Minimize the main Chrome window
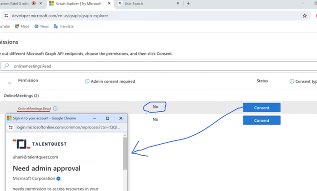 pyautogui.click(x=303, y=3)
